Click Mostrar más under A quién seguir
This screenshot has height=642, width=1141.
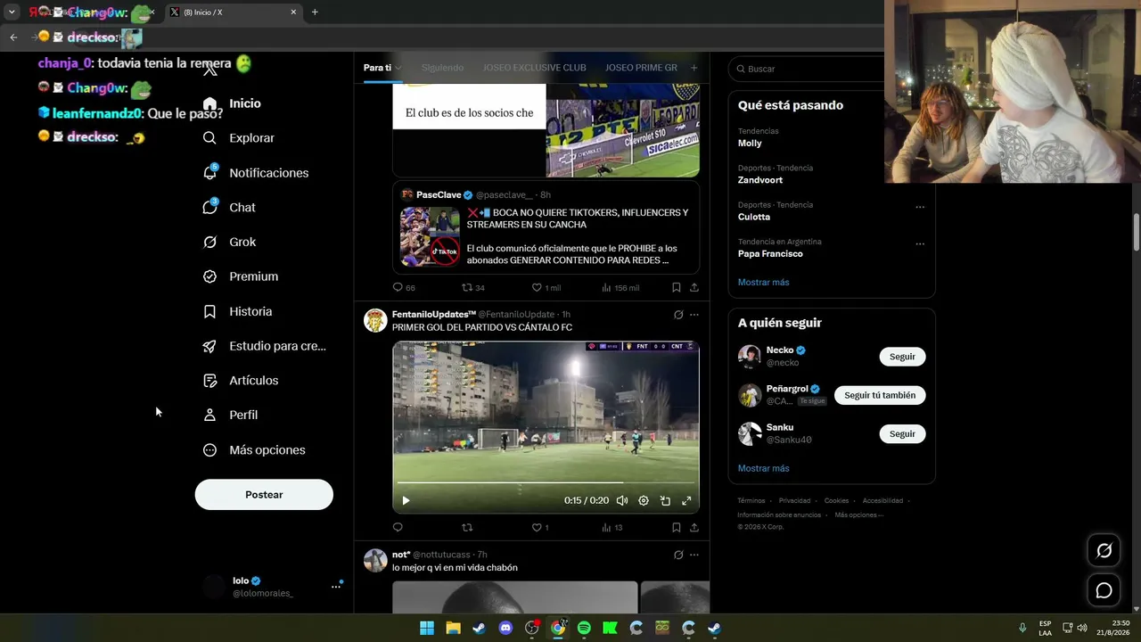click(x=763, y=468)
